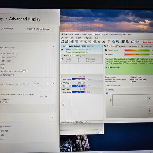The height and width of the screenshot is (153, 153).
Task: Click the yellow alert warning toolbar icon
Action: point(67,42)
